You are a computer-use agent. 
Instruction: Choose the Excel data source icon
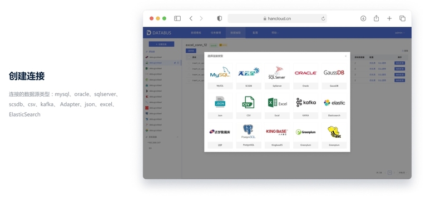[277, 102]
